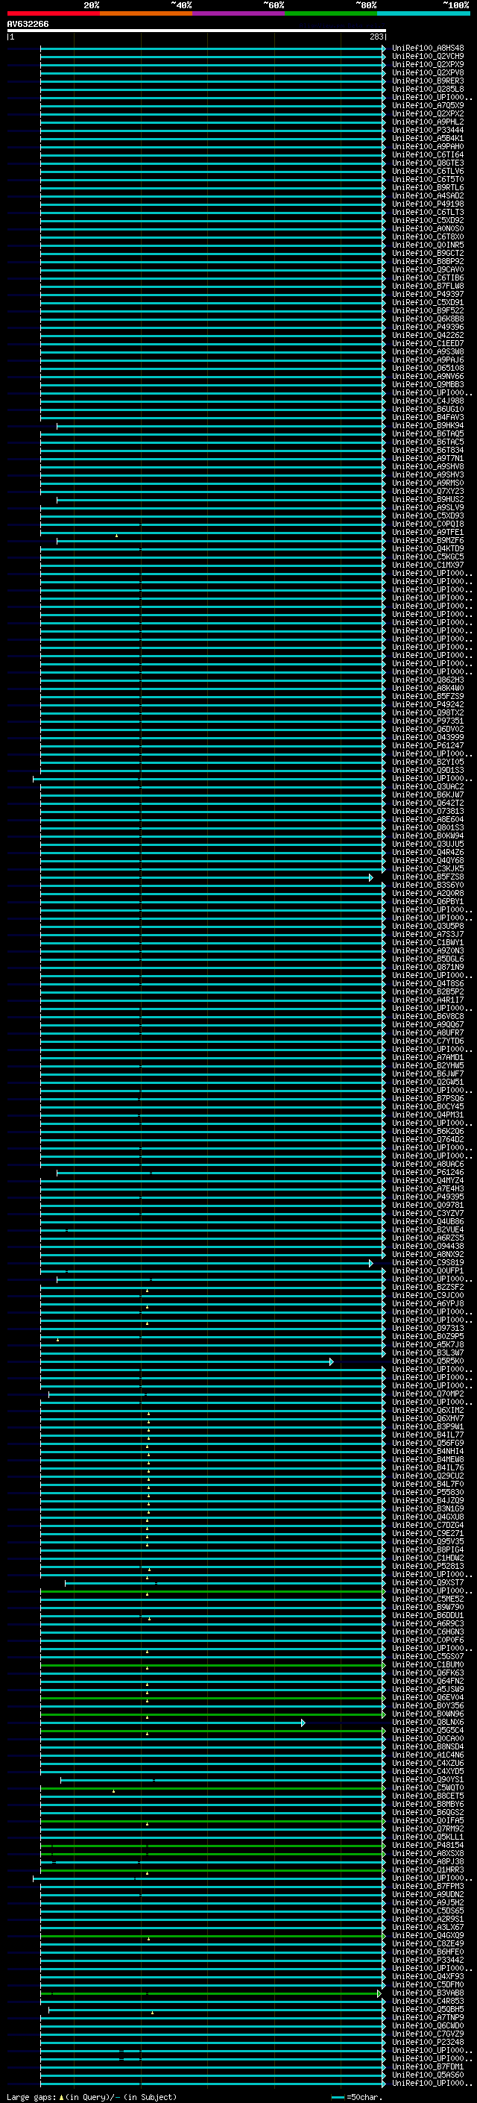This screenshot has width=477, height=2103.
Task: Click the UniRef100_P49397 entry
Action: [x=428, y=294]
